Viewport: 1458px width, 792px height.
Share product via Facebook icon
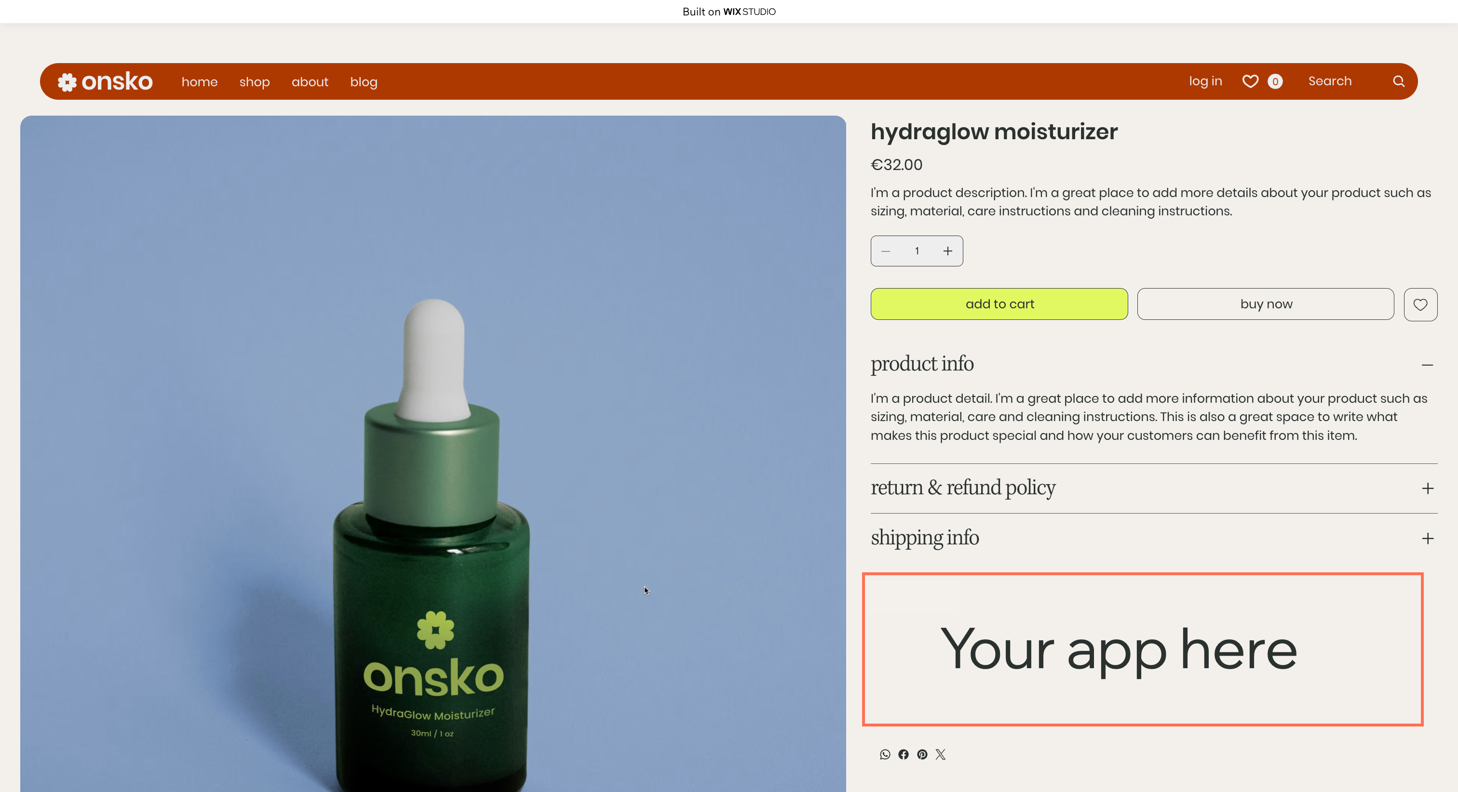point(904,754)
